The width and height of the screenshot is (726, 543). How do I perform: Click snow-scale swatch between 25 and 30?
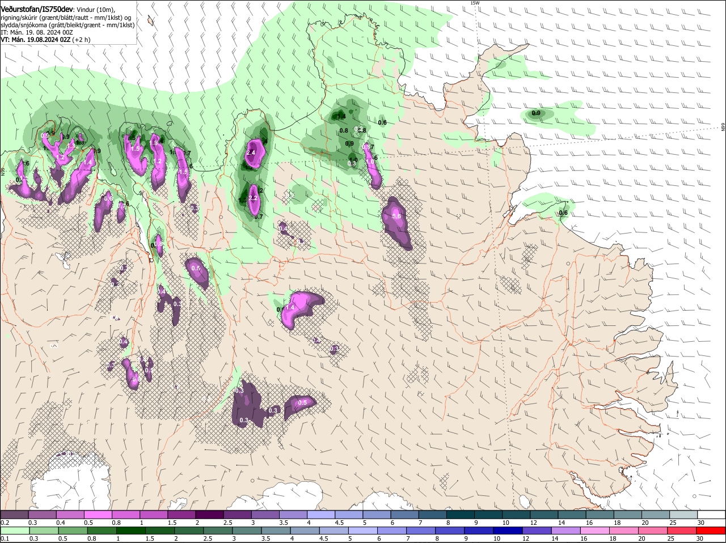(682, 514)
